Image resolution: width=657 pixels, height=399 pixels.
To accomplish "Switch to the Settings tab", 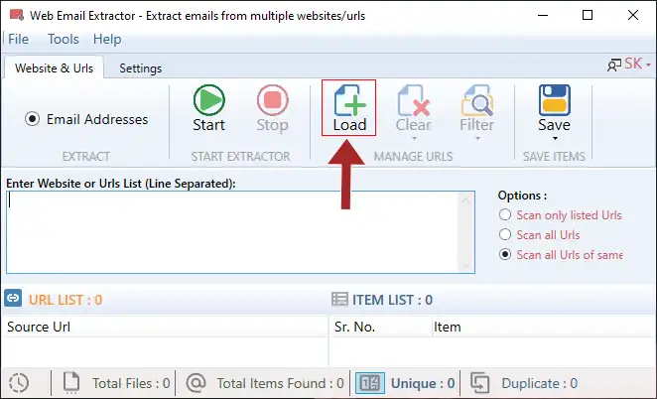I will 140,67.
